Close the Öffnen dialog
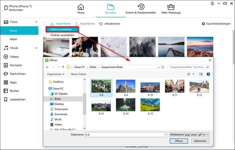The width and height of the screenshot is (235, 150). 210,60
